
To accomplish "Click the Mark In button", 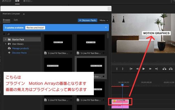I will pyautogui.click(x=117, y=69).
